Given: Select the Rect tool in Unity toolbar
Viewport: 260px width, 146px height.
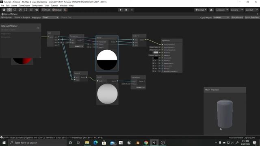Looking at the screenshot, I should click(26, 10).
